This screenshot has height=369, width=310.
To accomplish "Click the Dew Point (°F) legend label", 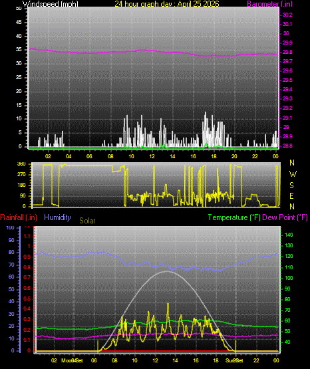I will (x=285, y=217).
